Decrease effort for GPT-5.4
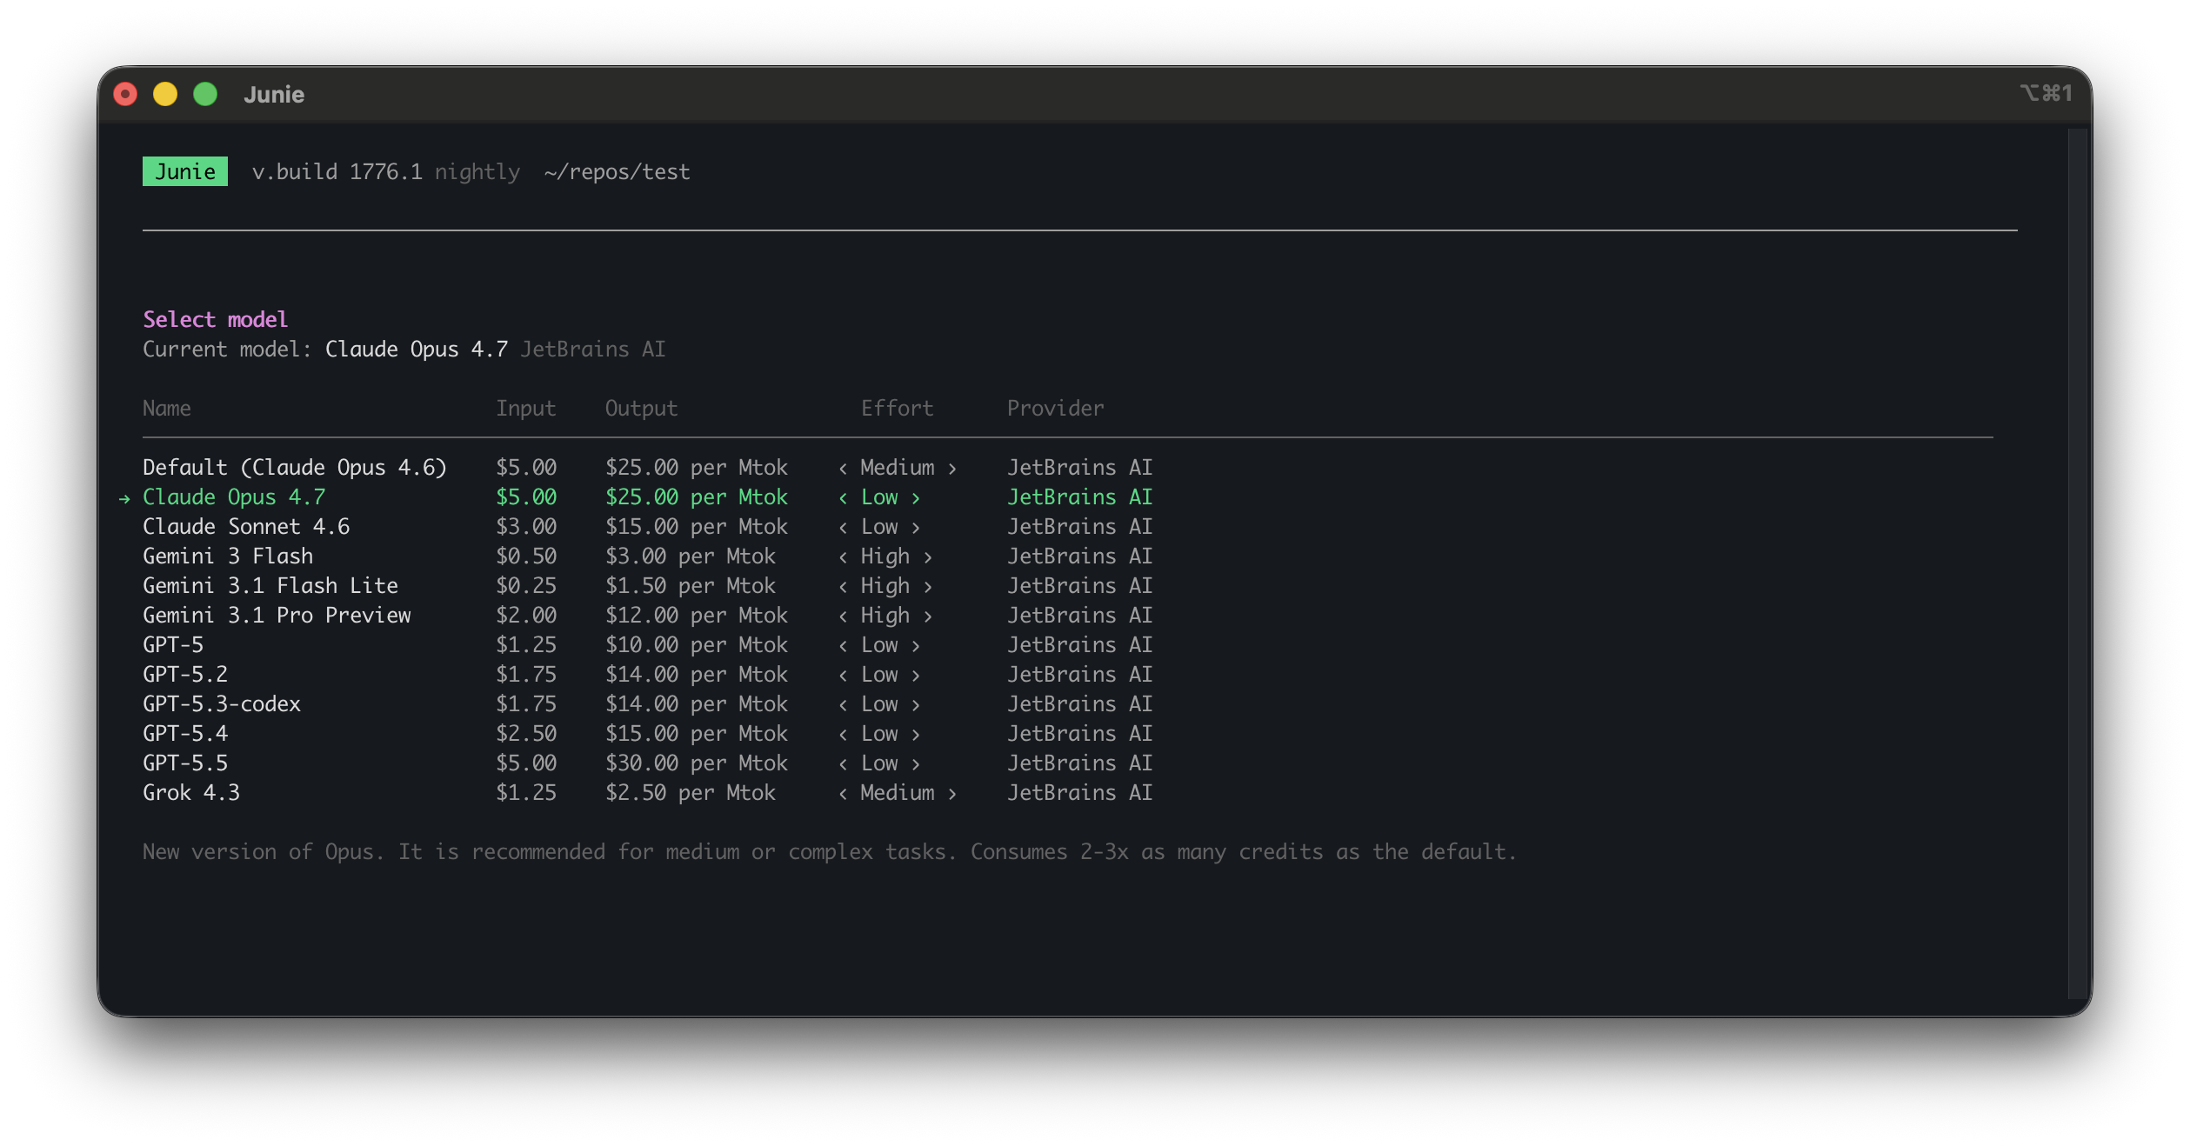 pos(843,735)
